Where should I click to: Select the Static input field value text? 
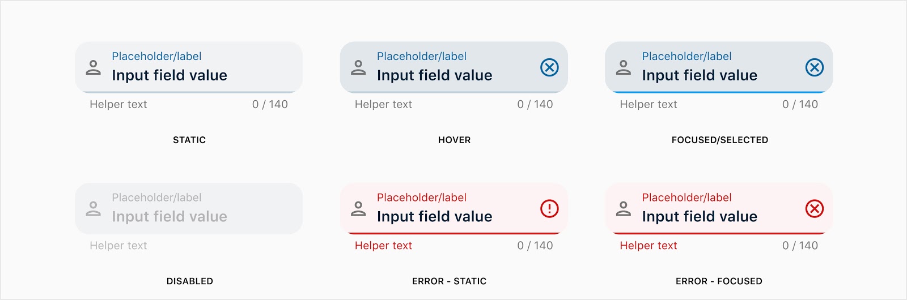pyautogui.click(x=169, y=75)
